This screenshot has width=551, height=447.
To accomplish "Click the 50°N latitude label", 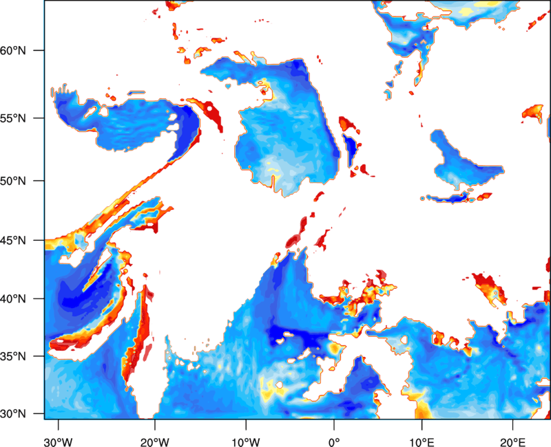I will click(13, 181).
